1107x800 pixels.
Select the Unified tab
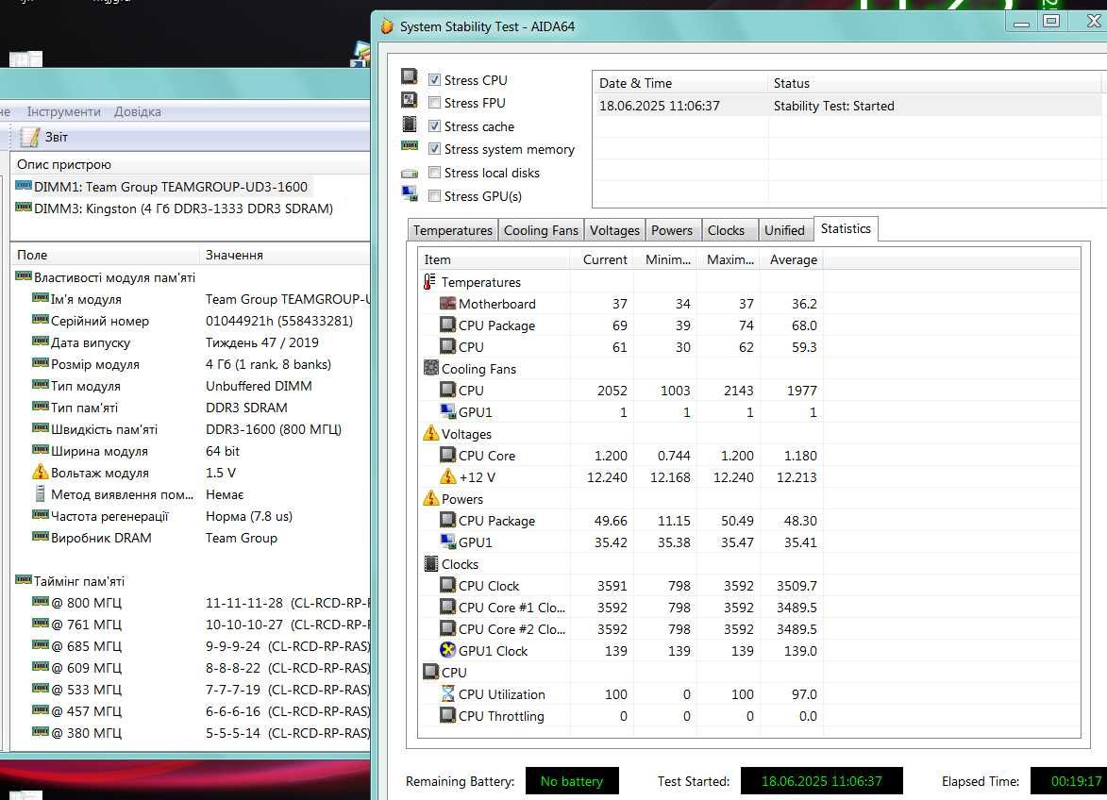point(784,231)
